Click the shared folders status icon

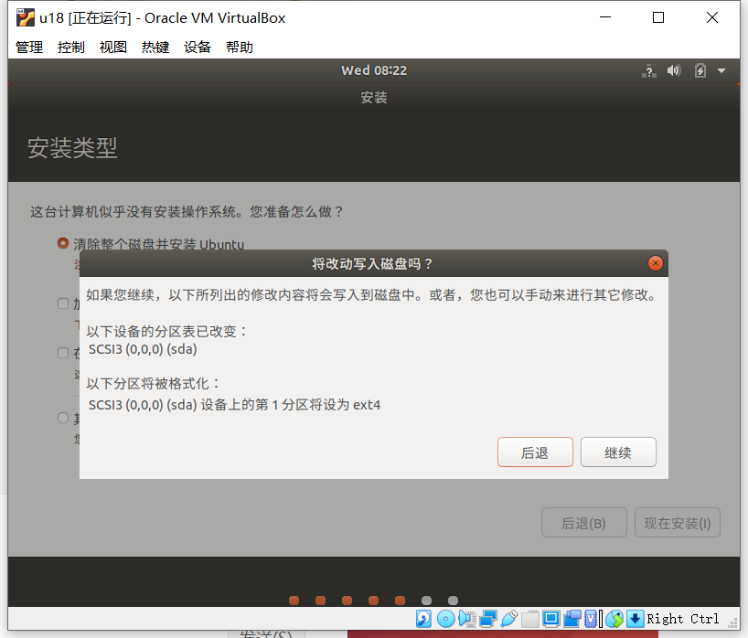coord(530,619)
